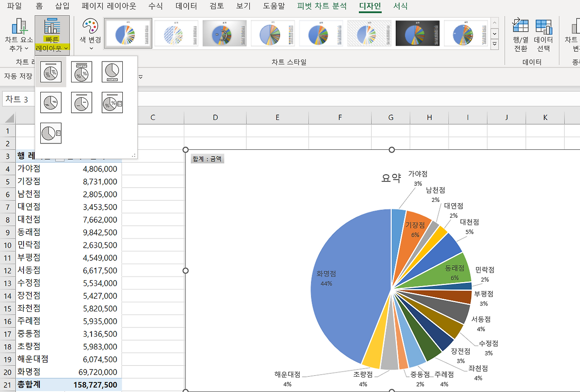Screen dimensions: 580x392
Task: Apply the gray gradient chart style thumbnail
Action: (x=224, y=33)
